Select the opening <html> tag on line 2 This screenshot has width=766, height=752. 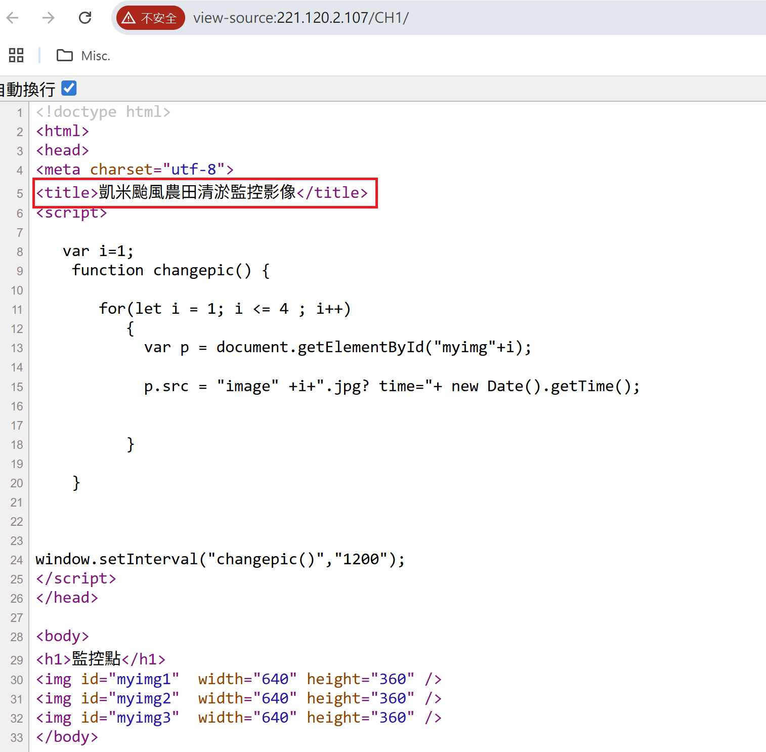point(63,131)
